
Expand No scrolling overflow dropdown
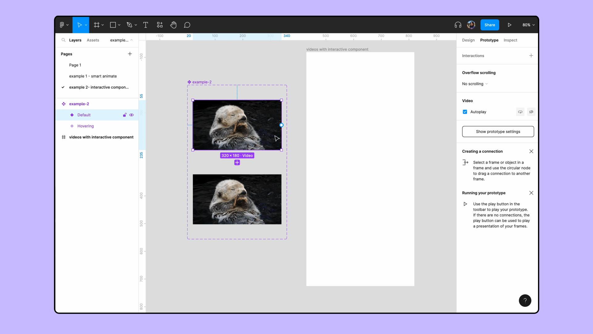475,83
